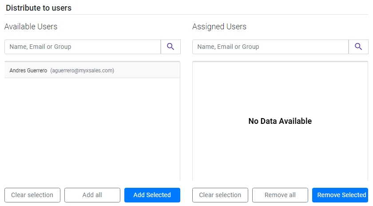The image size is (373, 206).
Task: Click empty area below No Data Available
Action: 280,152
